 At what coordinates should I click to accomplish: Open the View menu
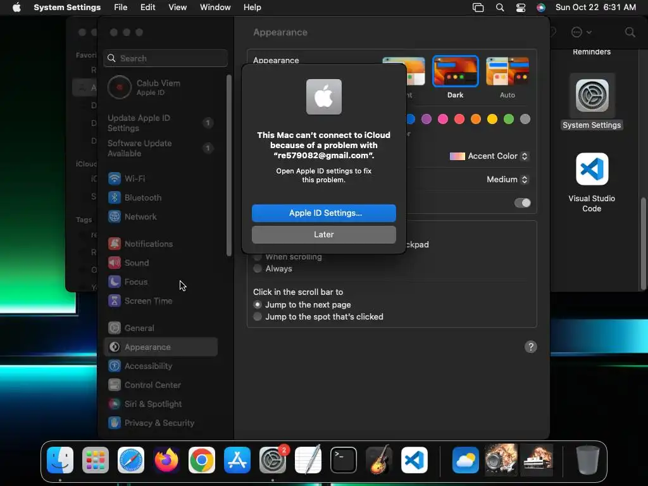(x=177, y=8)
